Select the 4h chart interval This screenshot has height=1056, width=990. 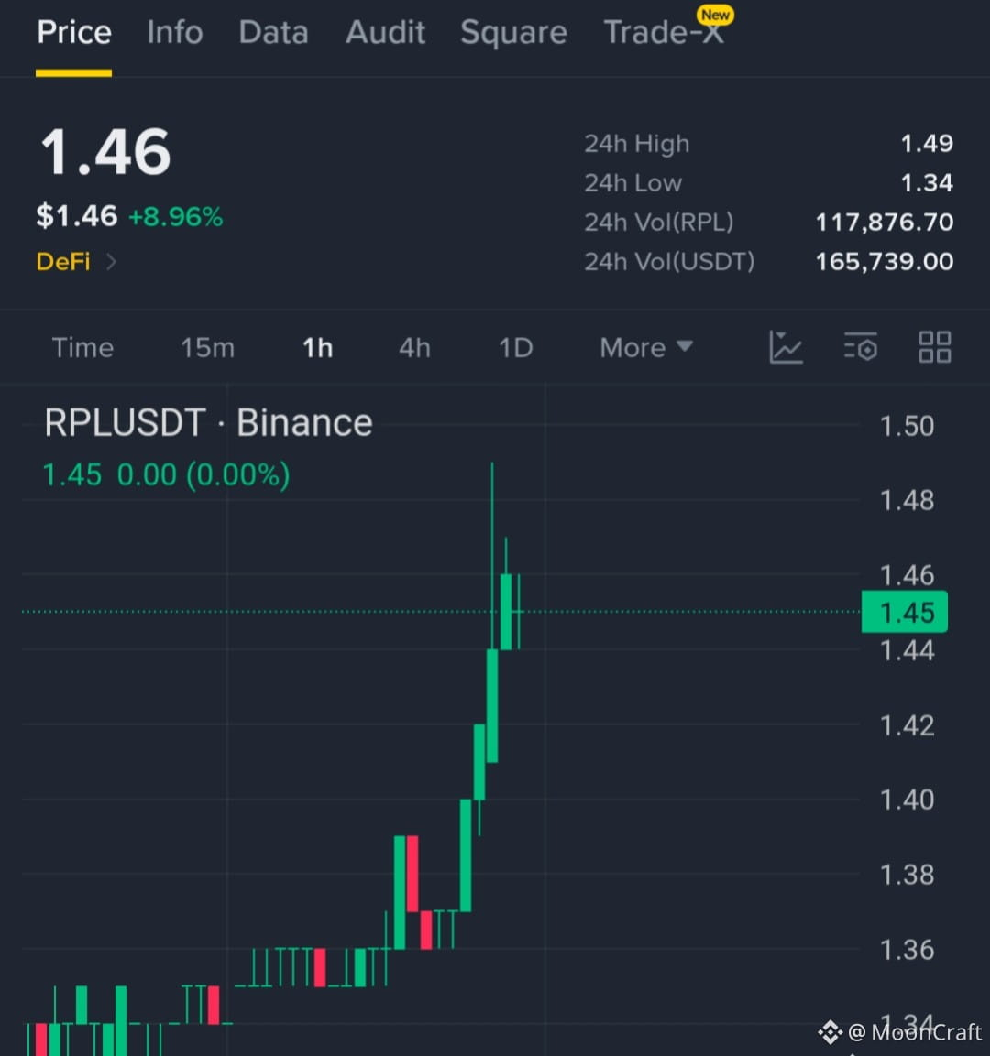(x=414, y=348)
